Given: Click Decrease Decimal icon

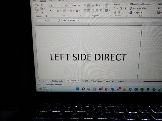Looking at the screenshot, I should pos(119,12).
